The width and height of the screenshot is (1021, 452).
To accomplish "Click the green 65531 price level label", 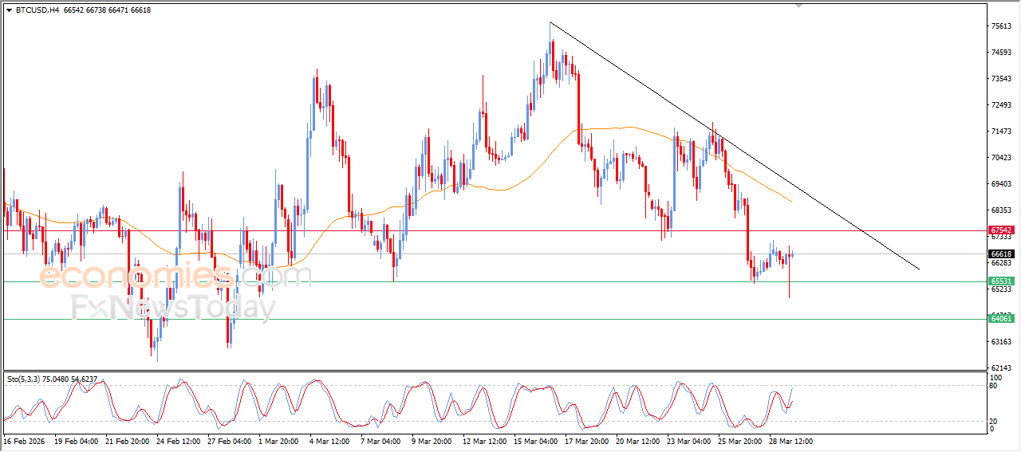I will tap(1001, 281).
